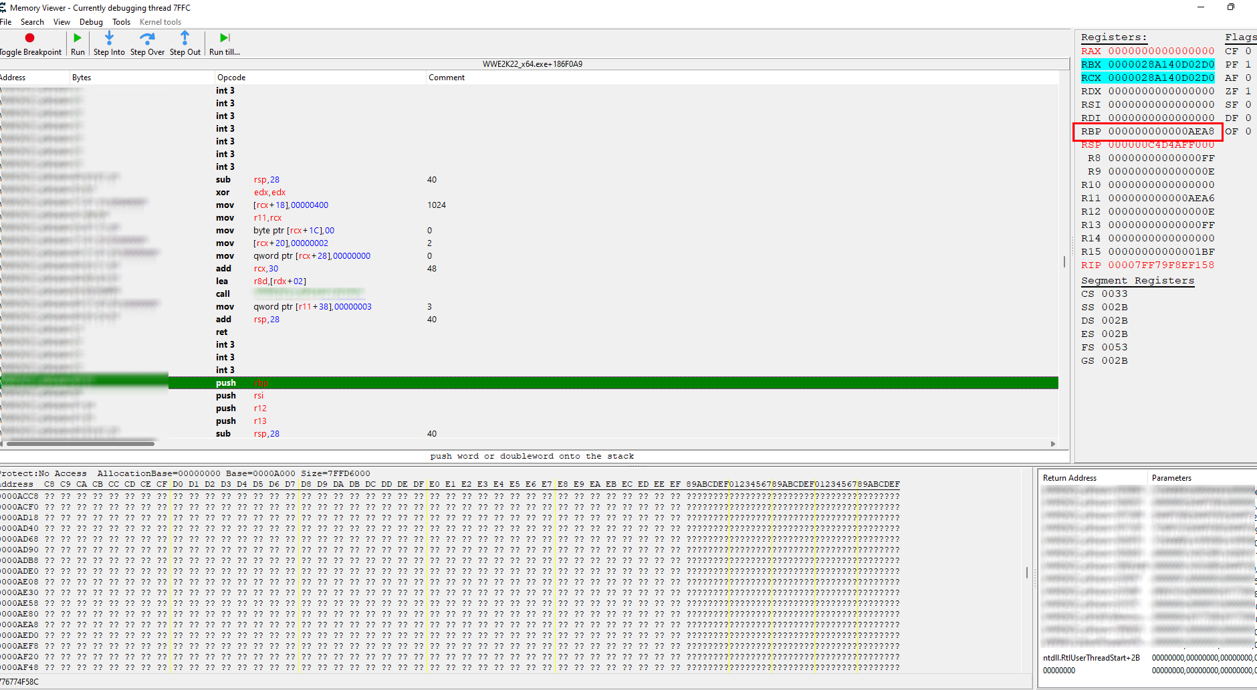Click the restore window icon in title bar
The width and height of the screenshot is (1257, 690).
1230,7
